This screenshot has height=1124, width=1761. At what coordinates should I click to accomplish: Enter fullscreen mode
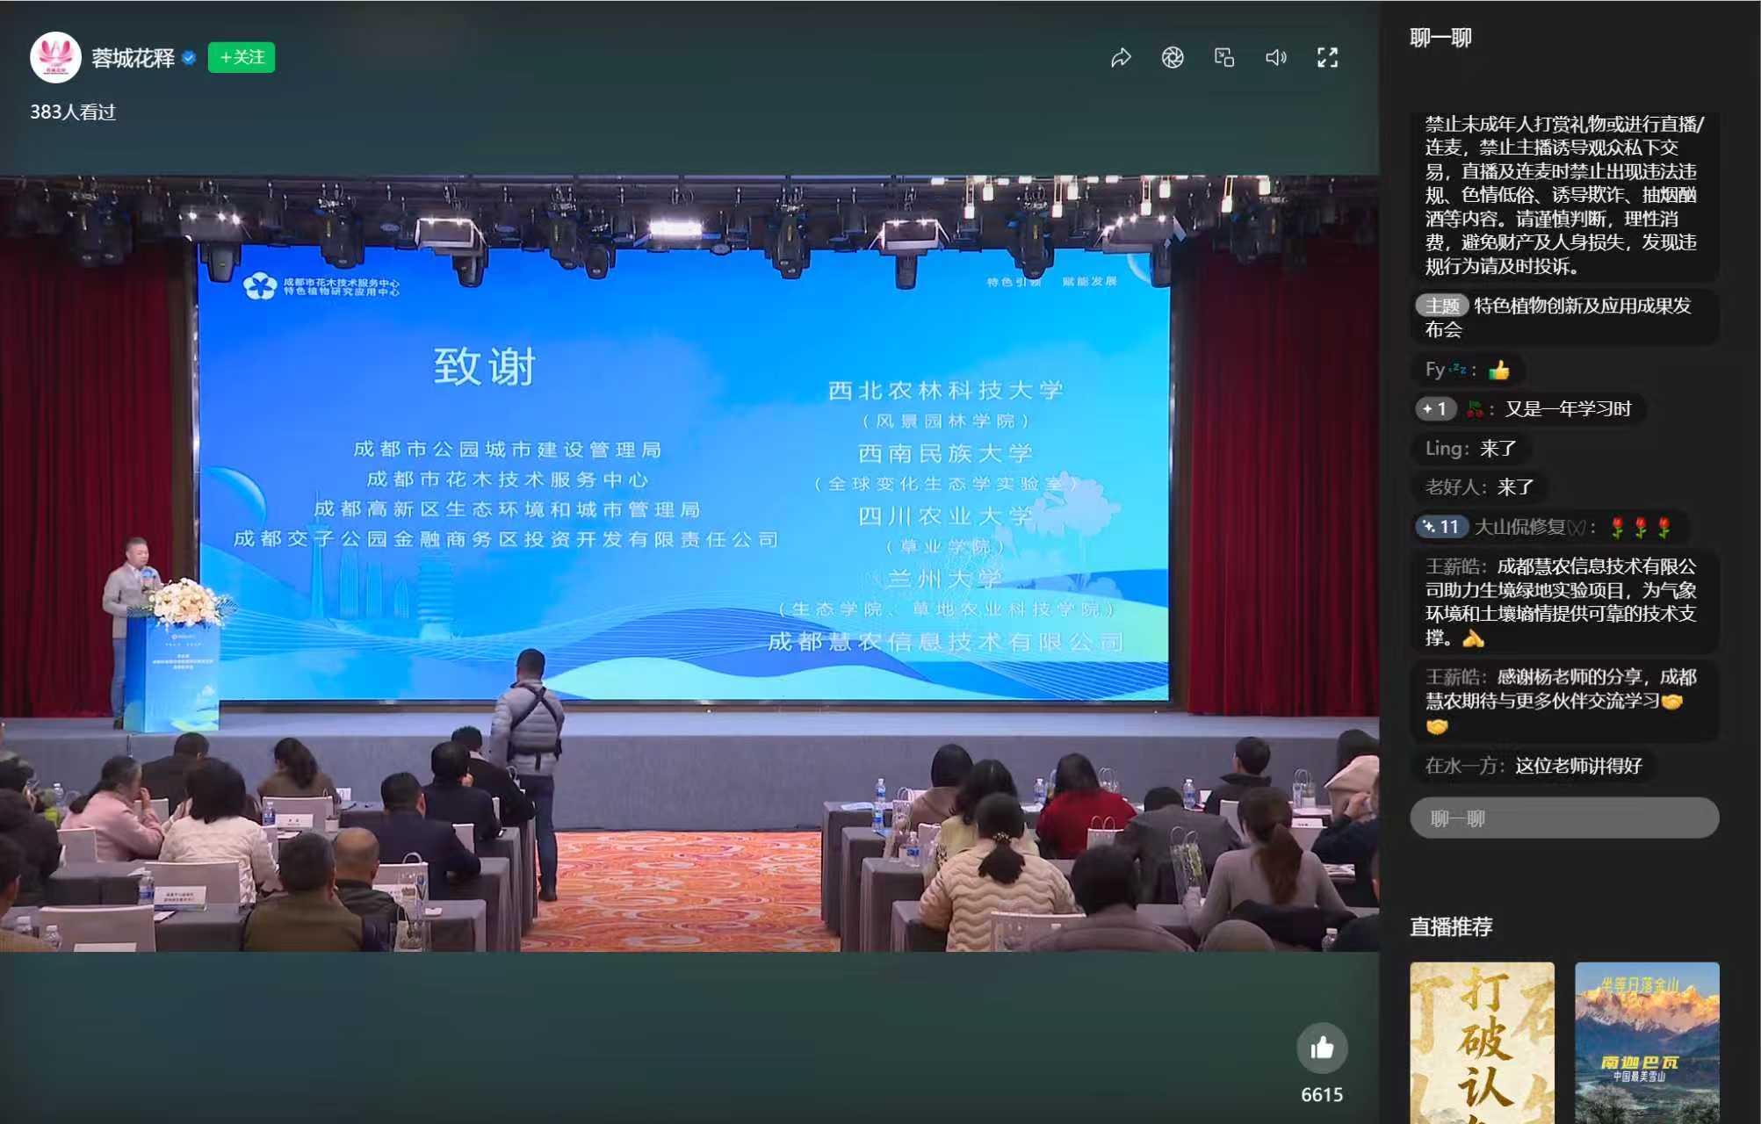(x=1327, y=58)
